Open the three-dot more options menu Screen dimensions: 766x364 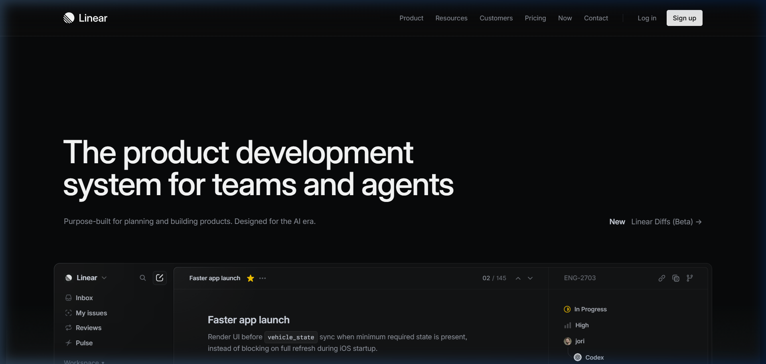pyautogui.click(x=263, y=278)
